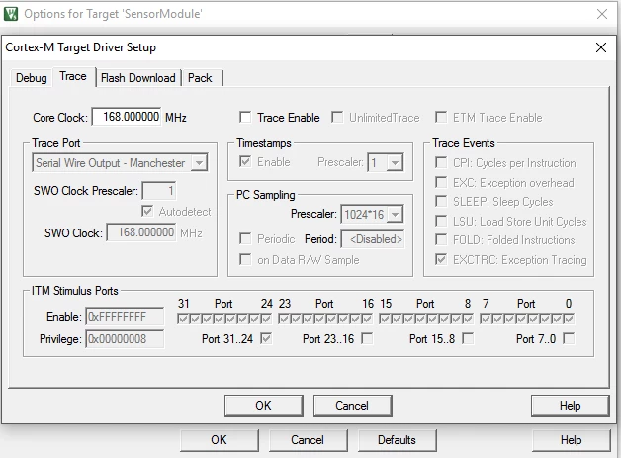Viewport: 621px width, 458px height.
Task: Close the Cortex-M Target Driver Setup dialog
Action: pos(601,47)
